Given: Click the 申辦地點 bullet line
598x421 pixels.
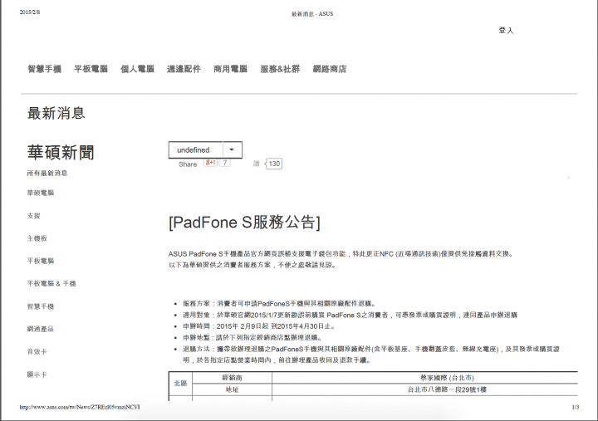Looking at the screenshot, I should pos(252,338).
